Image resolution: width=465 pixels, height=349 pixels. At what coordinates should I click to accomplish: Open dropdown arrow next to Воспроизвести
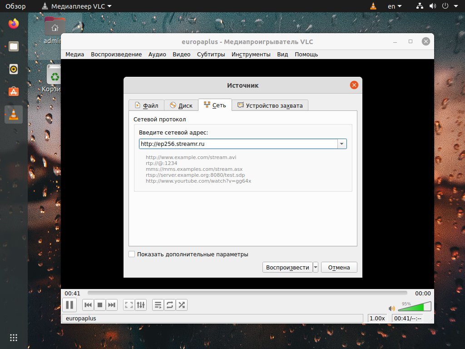coord(316,267)
